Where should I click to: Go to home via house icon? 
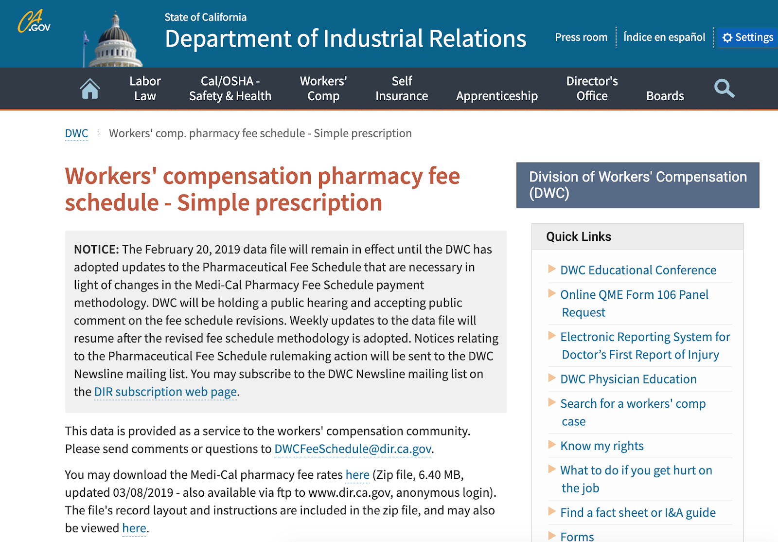point(90,89)
